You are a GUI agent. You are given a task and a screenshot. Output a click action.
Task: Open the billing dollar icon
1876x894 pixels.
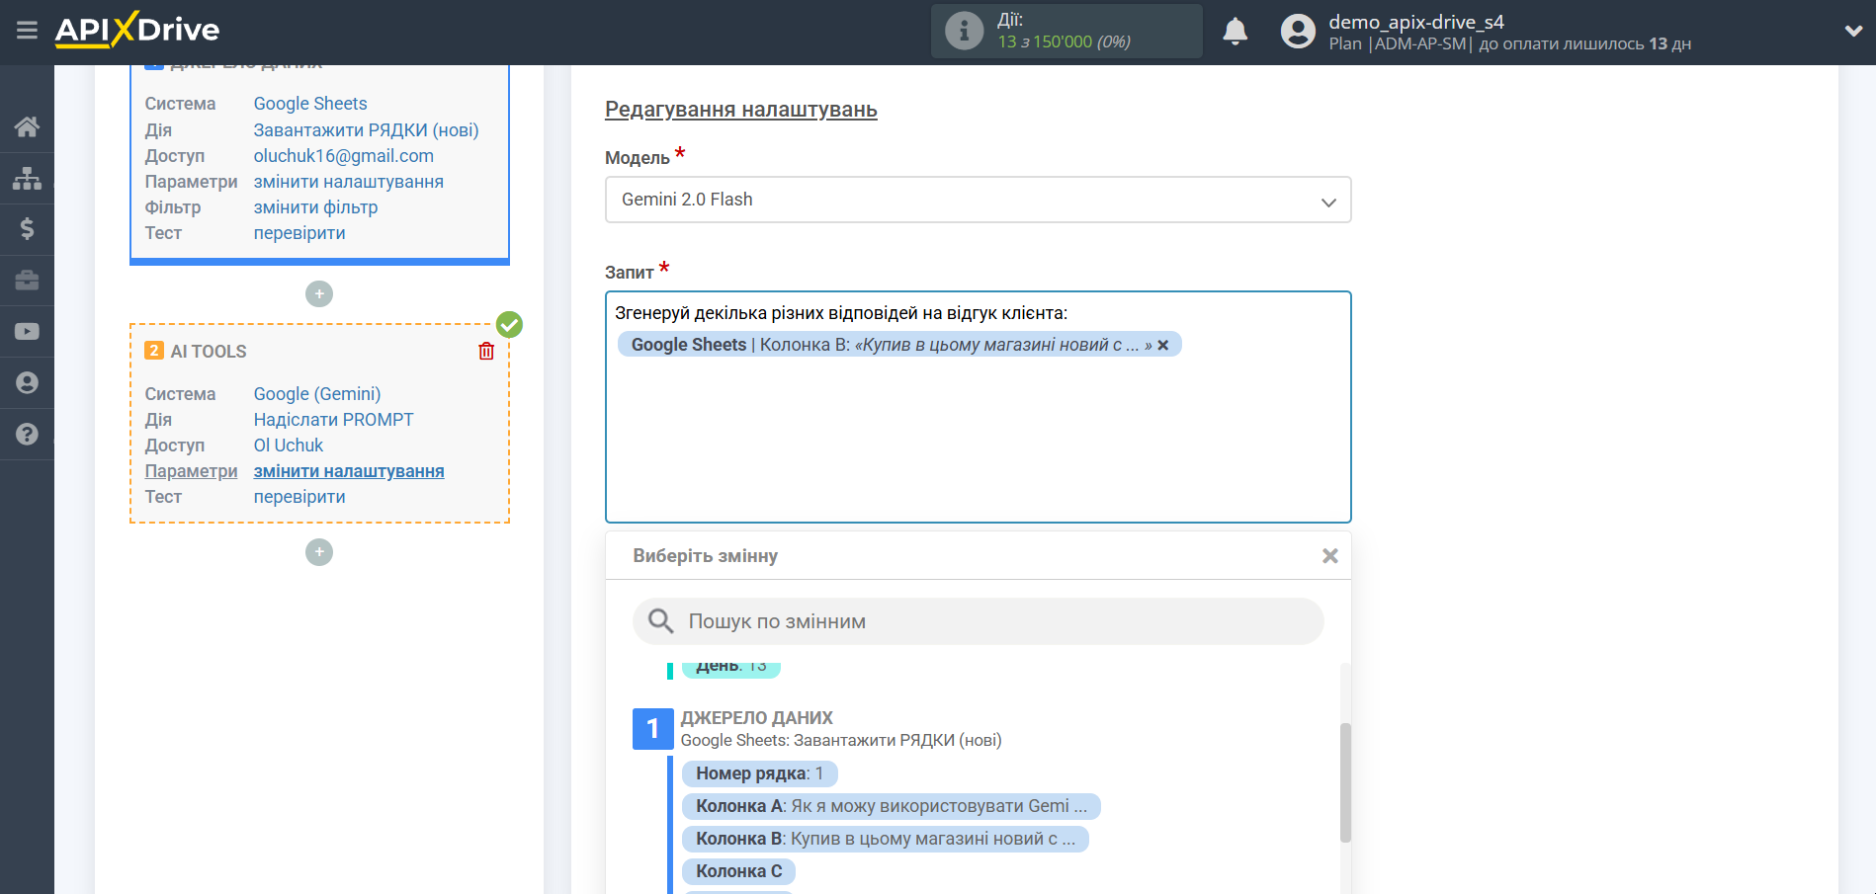point(27,229)
